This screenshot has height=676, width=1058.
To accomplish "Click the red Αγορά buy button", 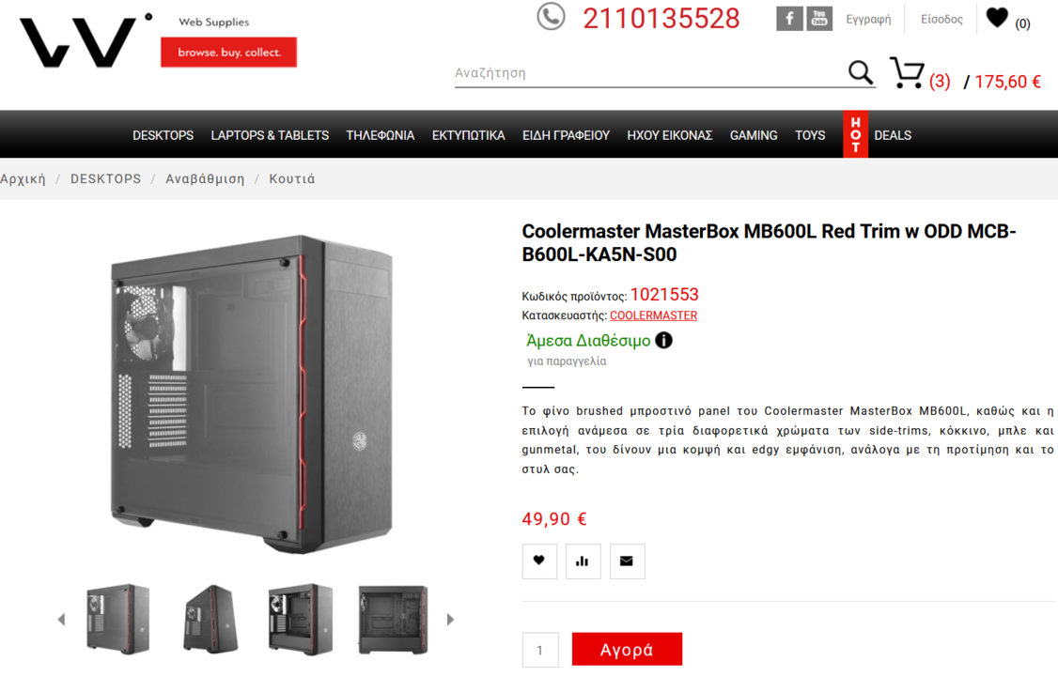I will (x=627, y=649).
